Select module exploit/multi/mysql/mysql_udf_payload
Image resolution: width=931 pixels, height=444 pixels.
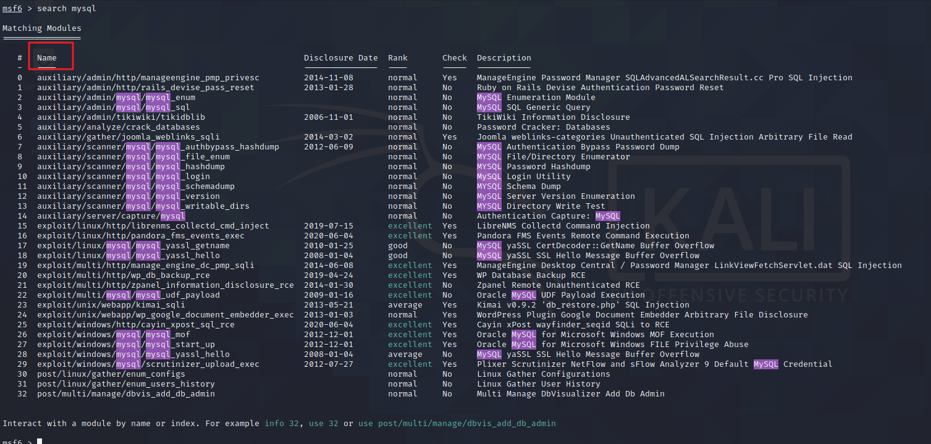point(128,295)
